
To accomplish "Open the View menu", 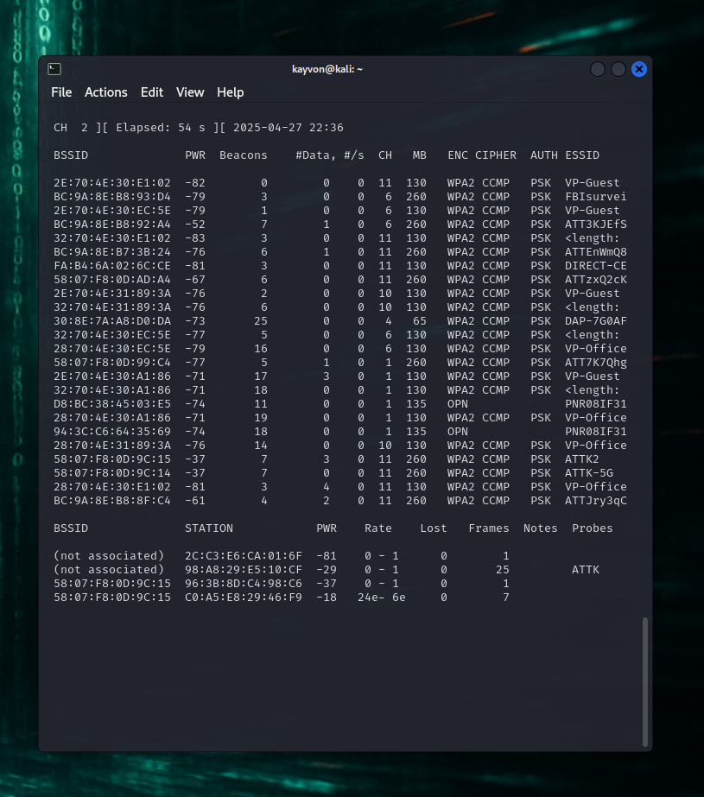I will tap(190, 92).
